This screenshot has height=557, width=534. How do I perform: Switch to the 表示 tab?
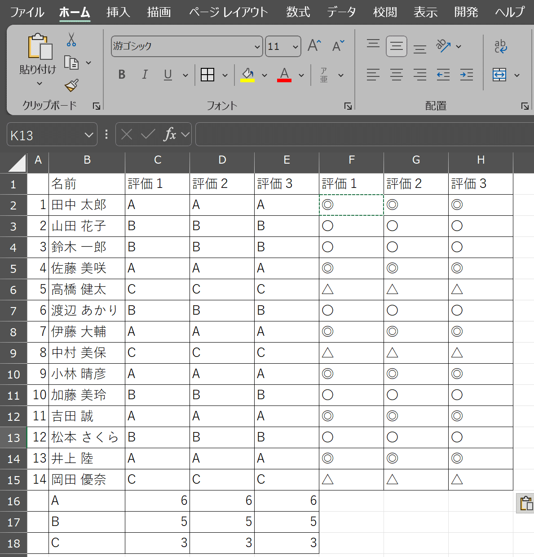click(426, 12)
